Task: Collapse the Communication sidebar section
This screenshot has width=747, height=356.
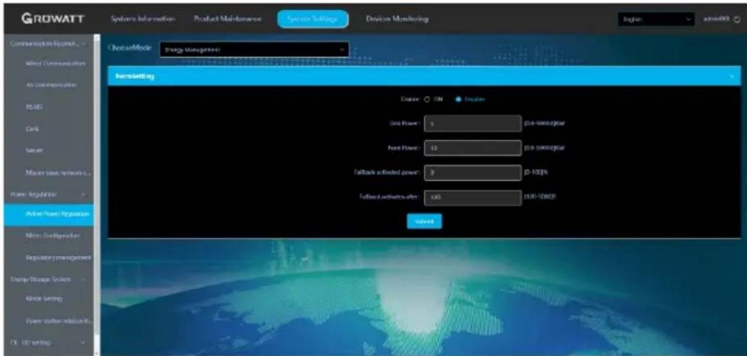Action: point(83,44)
